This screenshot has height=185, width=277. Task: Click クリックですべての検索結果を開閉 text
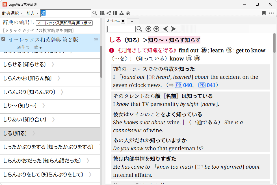coord(38,31)
